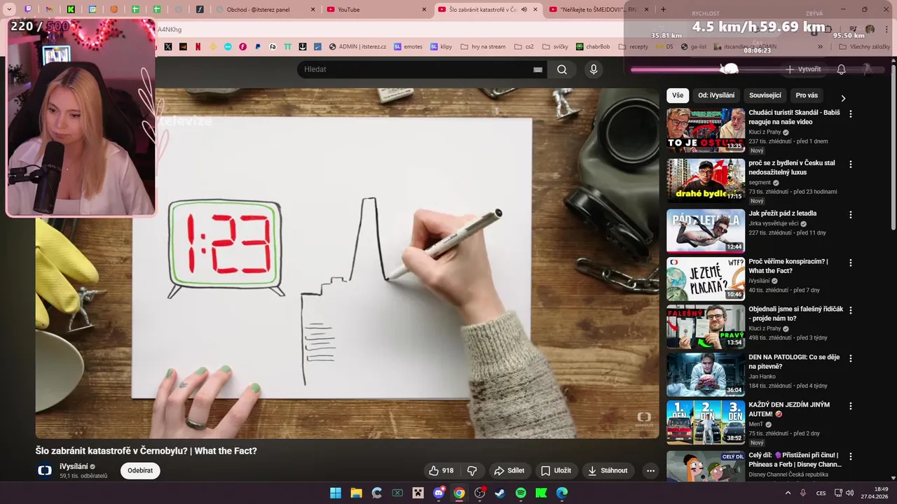The width and height of the screenshot is (897, 504).
Task: Switch to Obchod - @itsterez panel tab
Action: pos(266,10)
